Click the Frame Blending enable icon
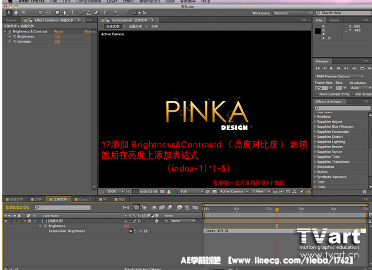 tap(162, 207)
